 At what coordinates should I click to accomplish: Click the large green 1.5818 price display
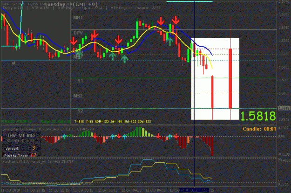[x=258, y=116]
